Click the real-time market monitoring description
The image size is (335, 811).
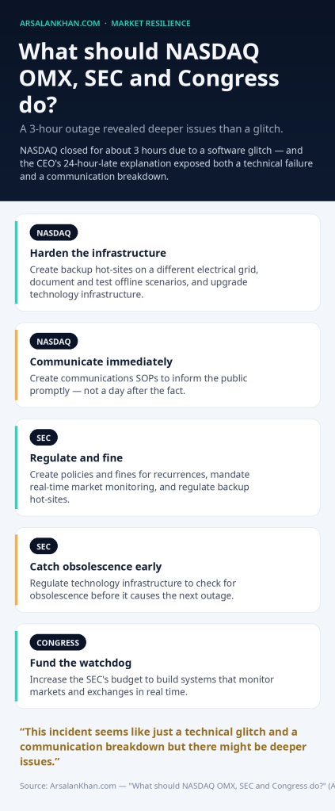[140, 487]
